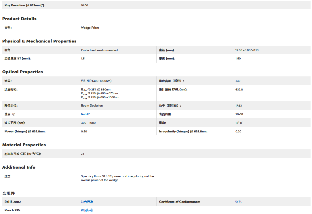Click the 合规性 section heading
The height and width of the screenshot is (214, 312).
pyautogui.click(x=9, y=193)
